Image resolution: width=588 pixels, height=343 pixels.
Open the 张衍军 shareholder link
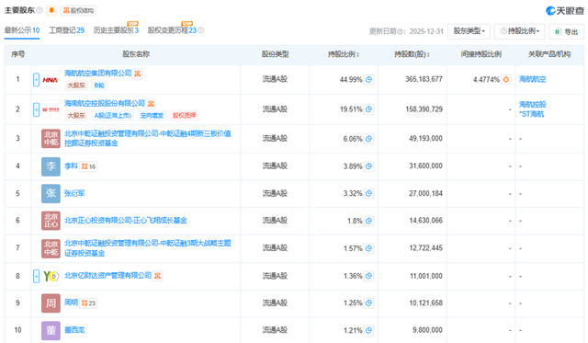pyautogui.click(x=74, y=193)
